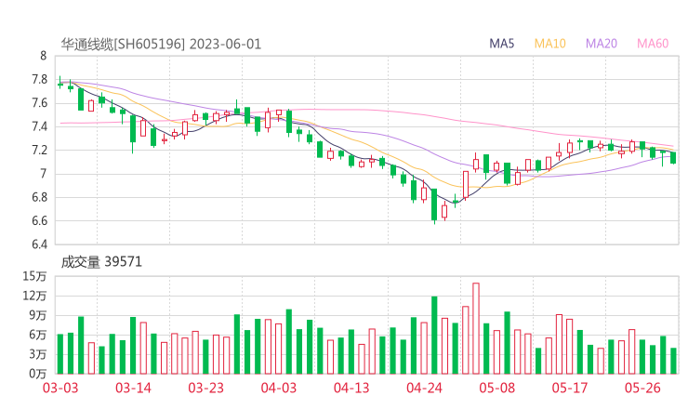This screenshot has width=688, height=409.
Task: Click the 03-23 date axis label
Action: click(205, 388)
